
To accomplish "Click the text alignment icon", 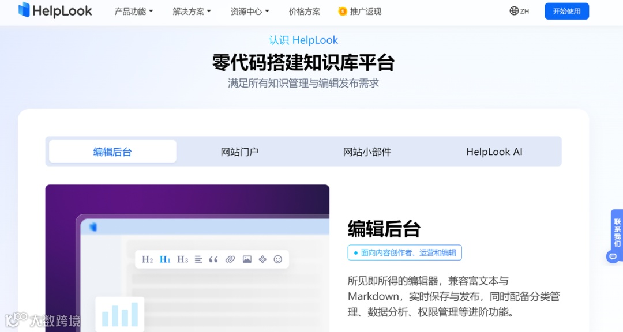I will point(198,259).
